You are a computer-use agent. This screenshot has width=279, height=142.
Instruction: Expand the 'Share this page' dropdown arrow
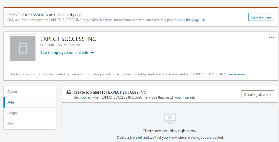(203, 20)
